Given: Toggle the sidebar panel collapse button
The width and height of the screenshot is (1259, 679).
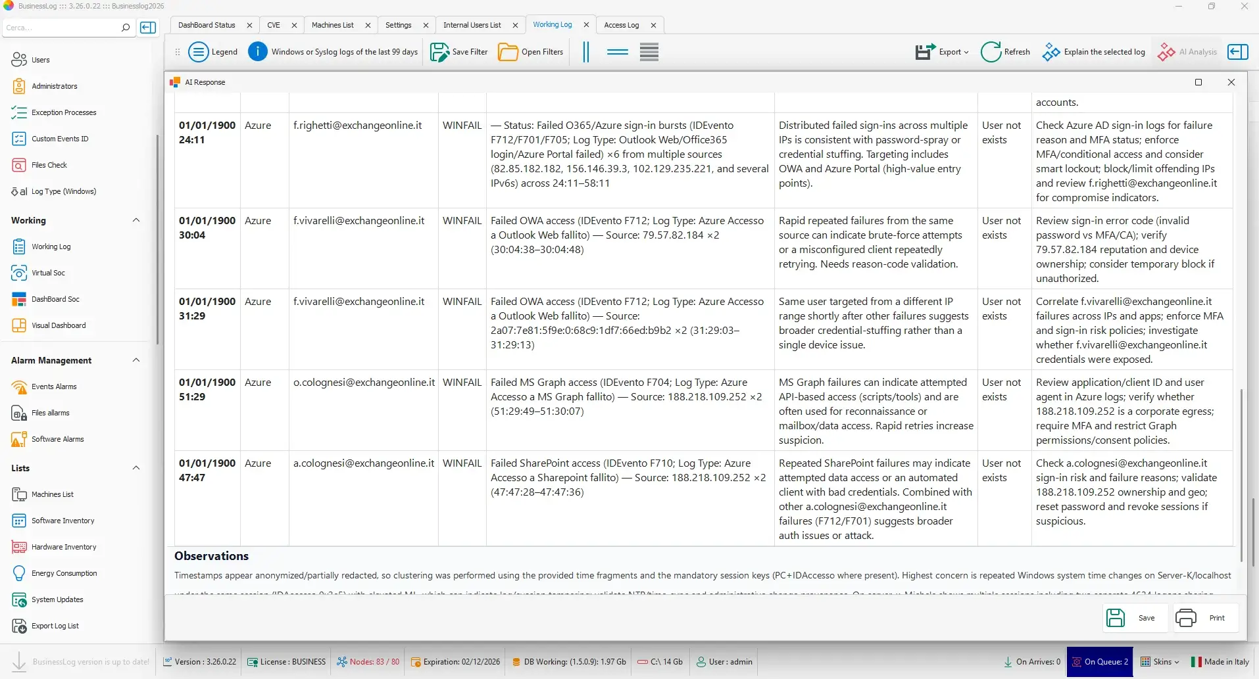Looking at the screenshot, I should click(149, 28).
